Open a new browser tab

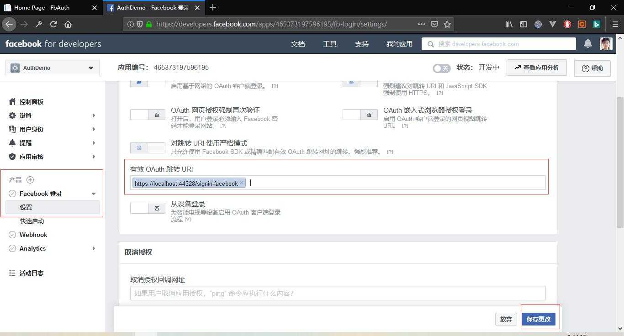tap(213, 7)
